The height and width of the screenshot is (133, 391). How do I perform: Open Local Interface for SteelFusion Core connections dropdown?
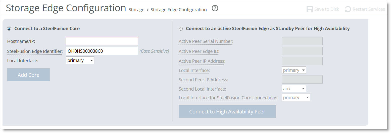296,98
